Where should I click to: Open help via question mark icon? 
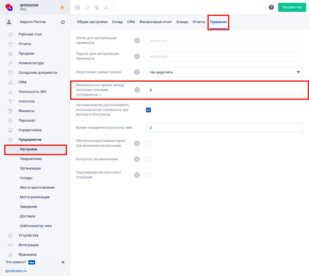[271, 8]
